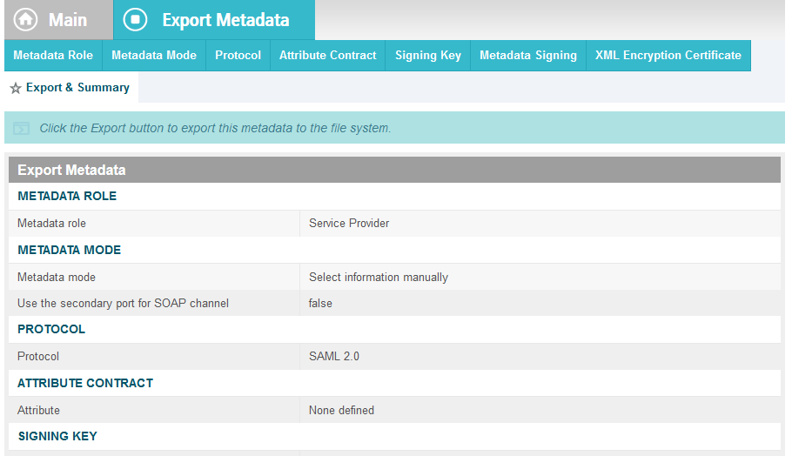This screenshot has width=792, height=456.
Task: Select the Export Metadata tab
Action: tap(214, 20)
